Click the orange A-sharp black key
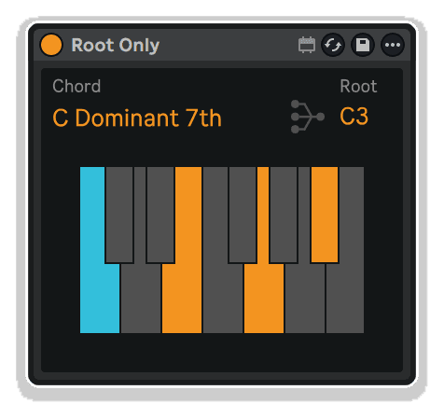The image size is (444, 418). coord(325,215)
